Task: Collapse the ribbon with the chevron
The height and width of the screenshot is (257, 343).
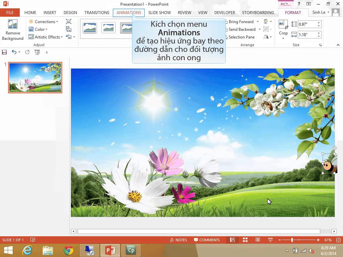Action: coord(338,45)
